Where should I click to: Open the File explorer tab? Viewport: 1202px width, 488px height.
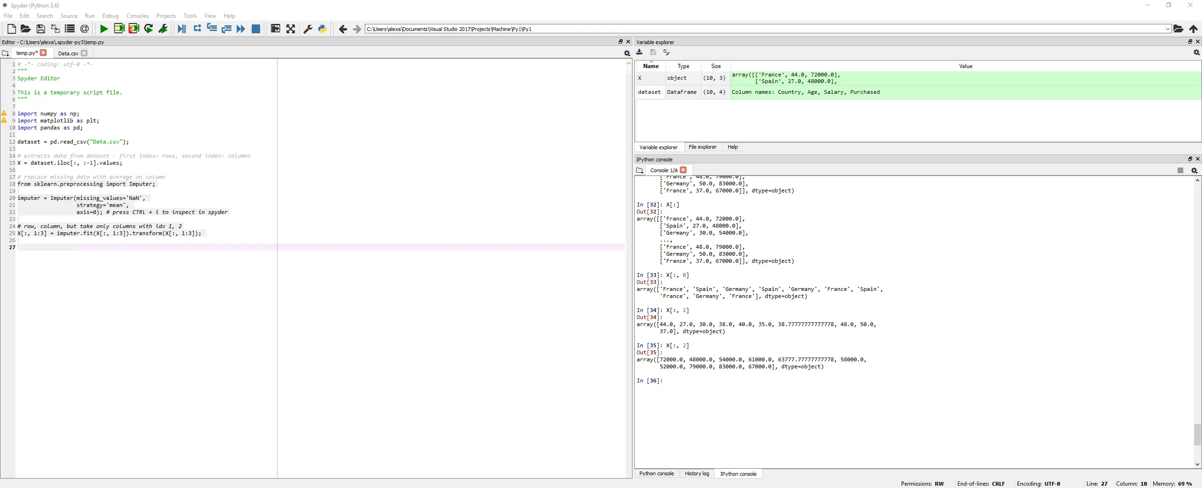702,147
